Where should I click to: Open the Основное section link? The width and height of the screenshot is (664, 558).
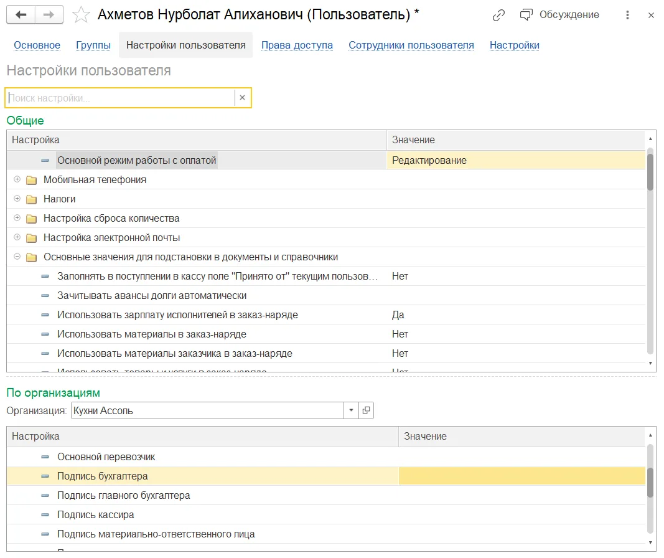(37, 45)
